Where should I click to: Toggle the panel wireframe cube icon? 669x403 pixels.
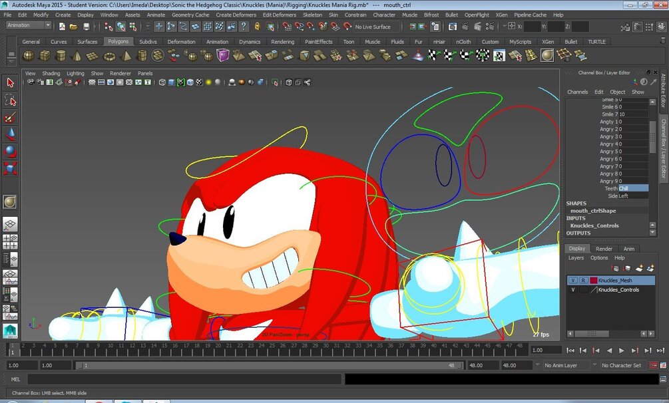(162, 82)
